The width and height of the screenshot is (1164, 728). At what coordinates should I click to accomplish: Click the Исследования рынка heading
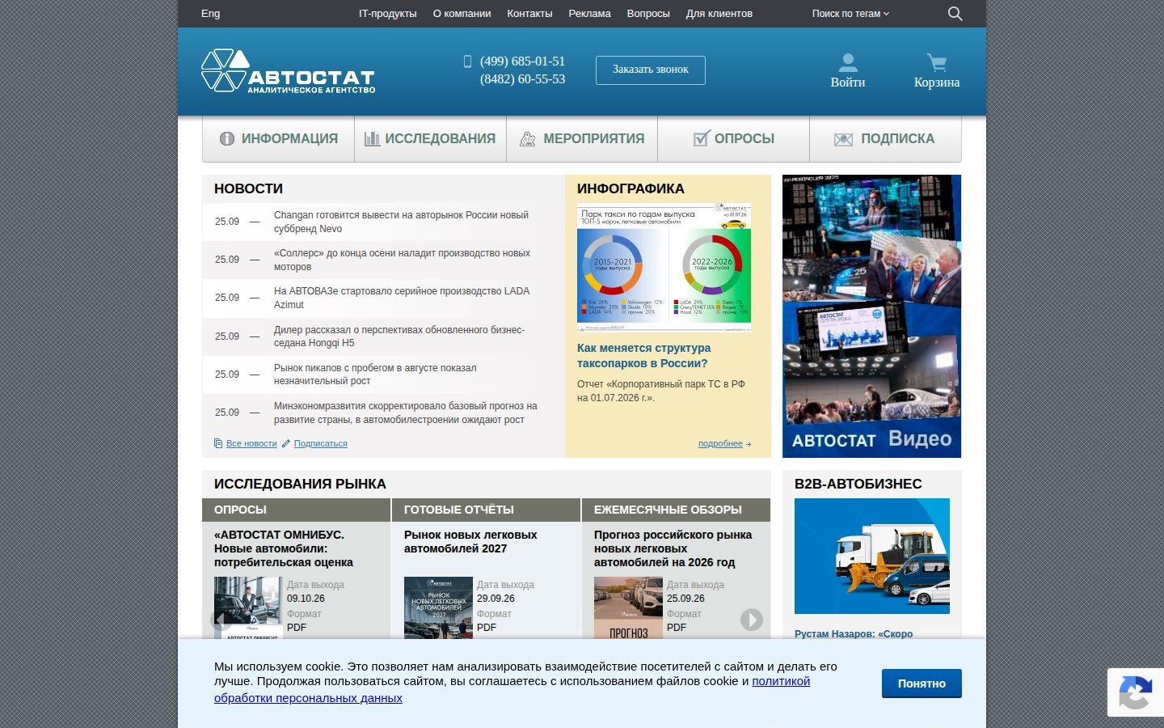click(300, 484)
